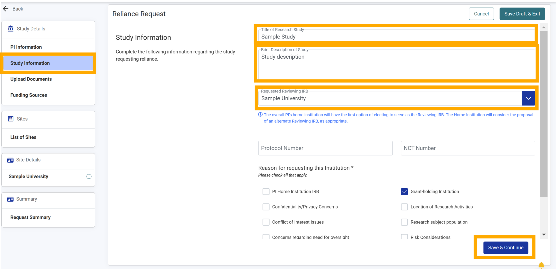Click the Site Details card icon
Image resolution: width=556 pixels, height=269 pixels.
[10, 160]
